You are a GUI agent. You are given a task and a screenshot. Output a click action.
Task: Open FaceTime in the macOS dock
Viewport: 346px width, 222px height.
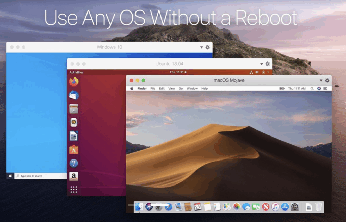click(256, 207)
